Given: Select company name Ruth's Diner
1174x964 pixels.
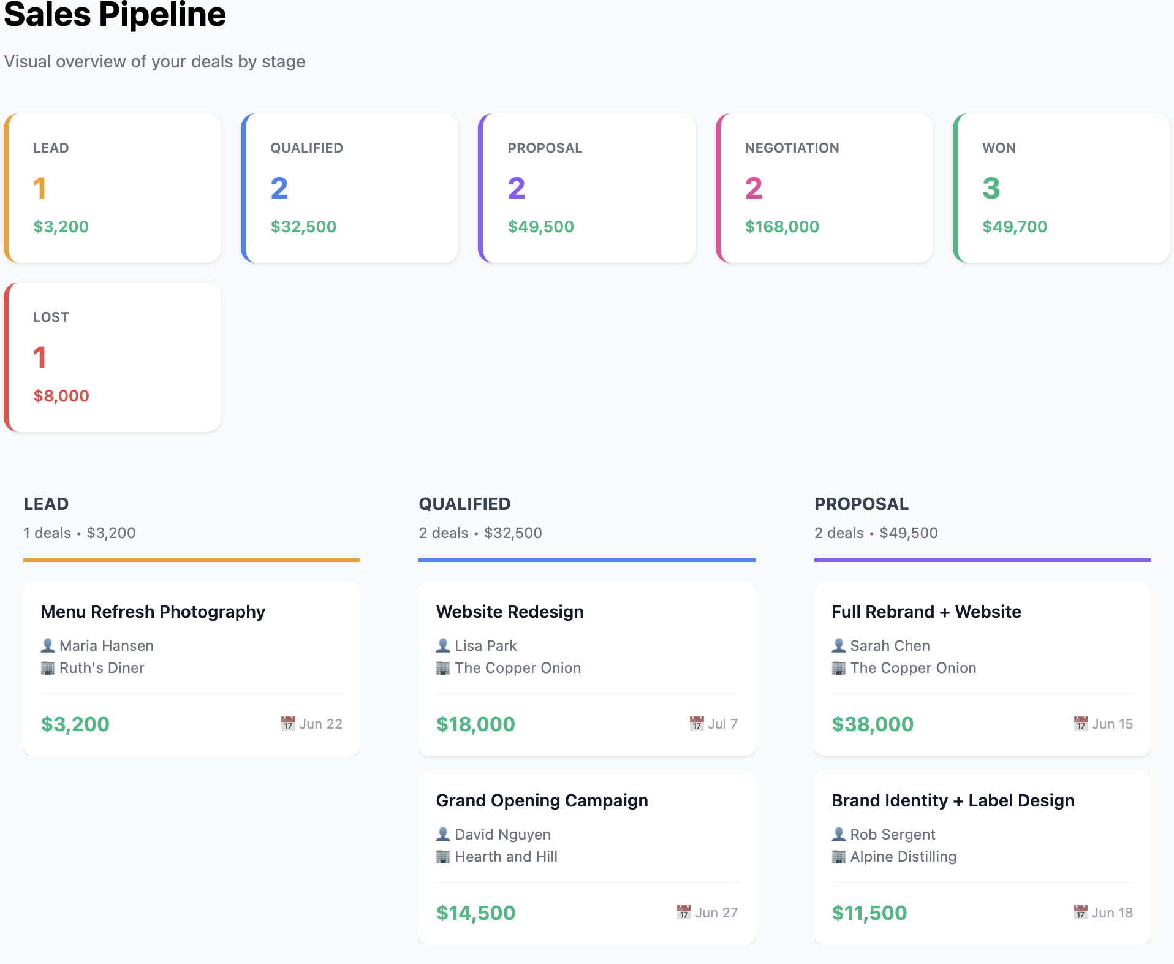Looking at the screenshot, I should click(102, 667).
